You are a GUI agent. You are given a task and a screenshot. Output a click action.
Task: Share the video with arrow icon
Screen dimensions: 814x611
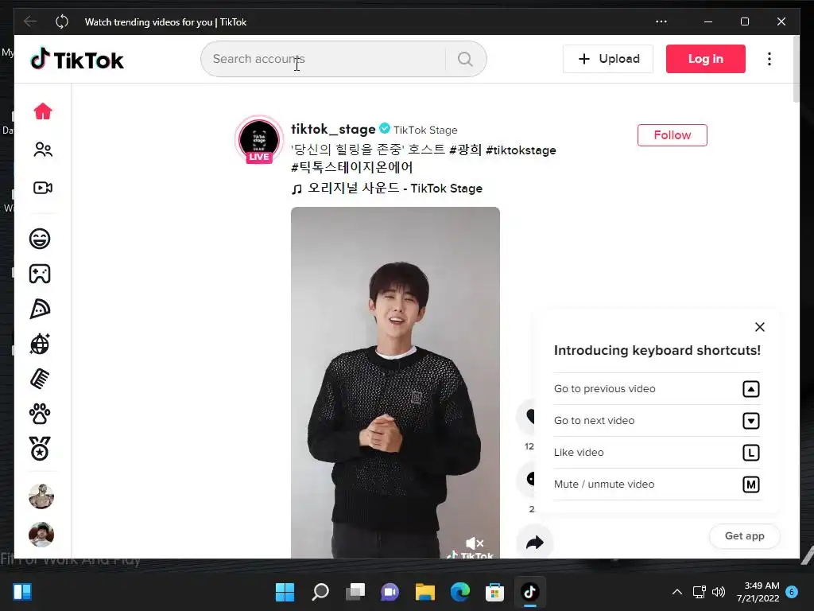[x=535, y=543]
